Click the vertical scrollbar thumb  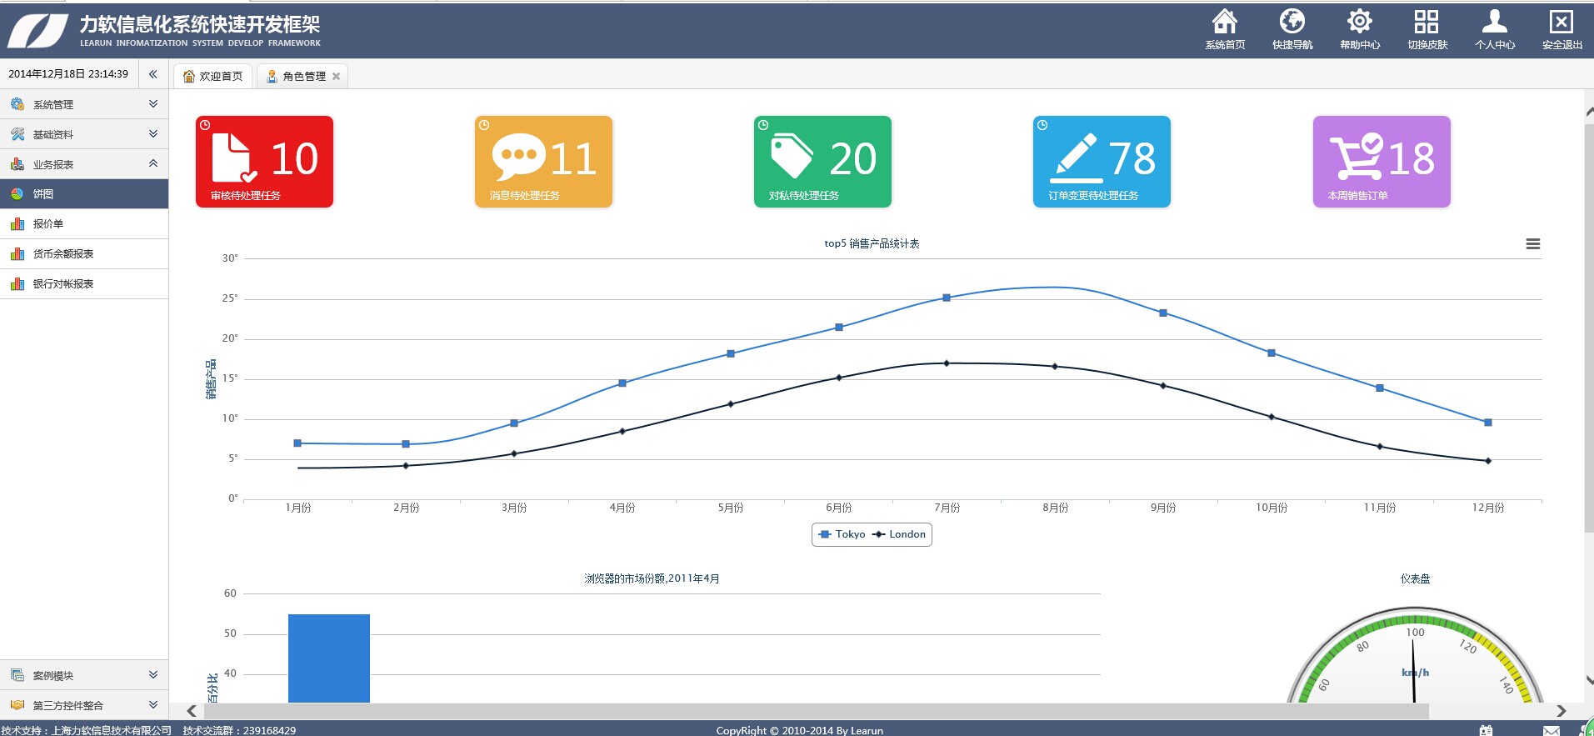coord(1589,329)
